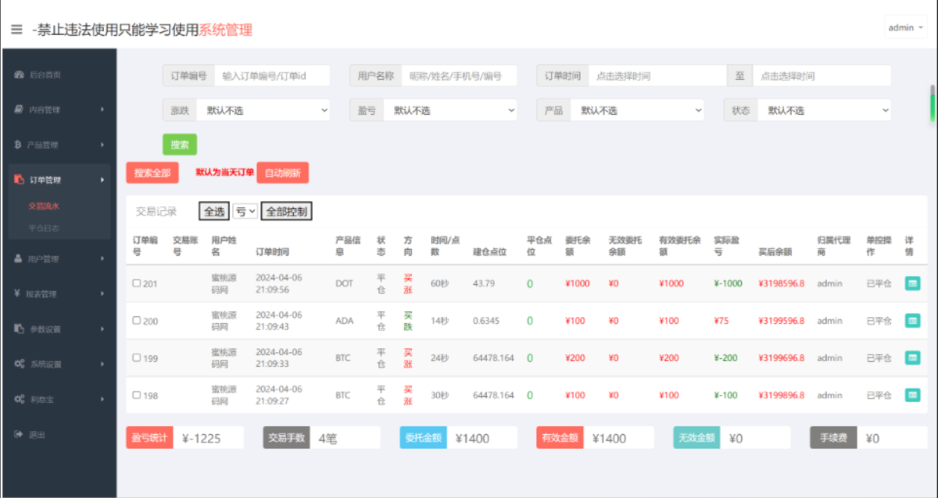The width and height of the screenshot is (938, 498).
Task: Click the 无效金额 teal label
Action: point(696,438)
